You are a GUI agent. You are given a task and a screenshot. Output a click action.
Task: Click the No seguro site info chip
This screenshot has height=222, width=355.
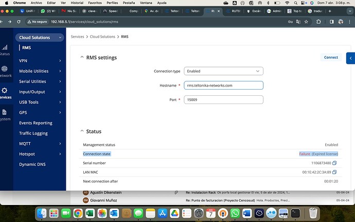point(37,22)
